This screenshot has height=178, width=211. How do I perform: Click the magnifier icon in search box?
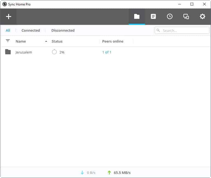158,30
